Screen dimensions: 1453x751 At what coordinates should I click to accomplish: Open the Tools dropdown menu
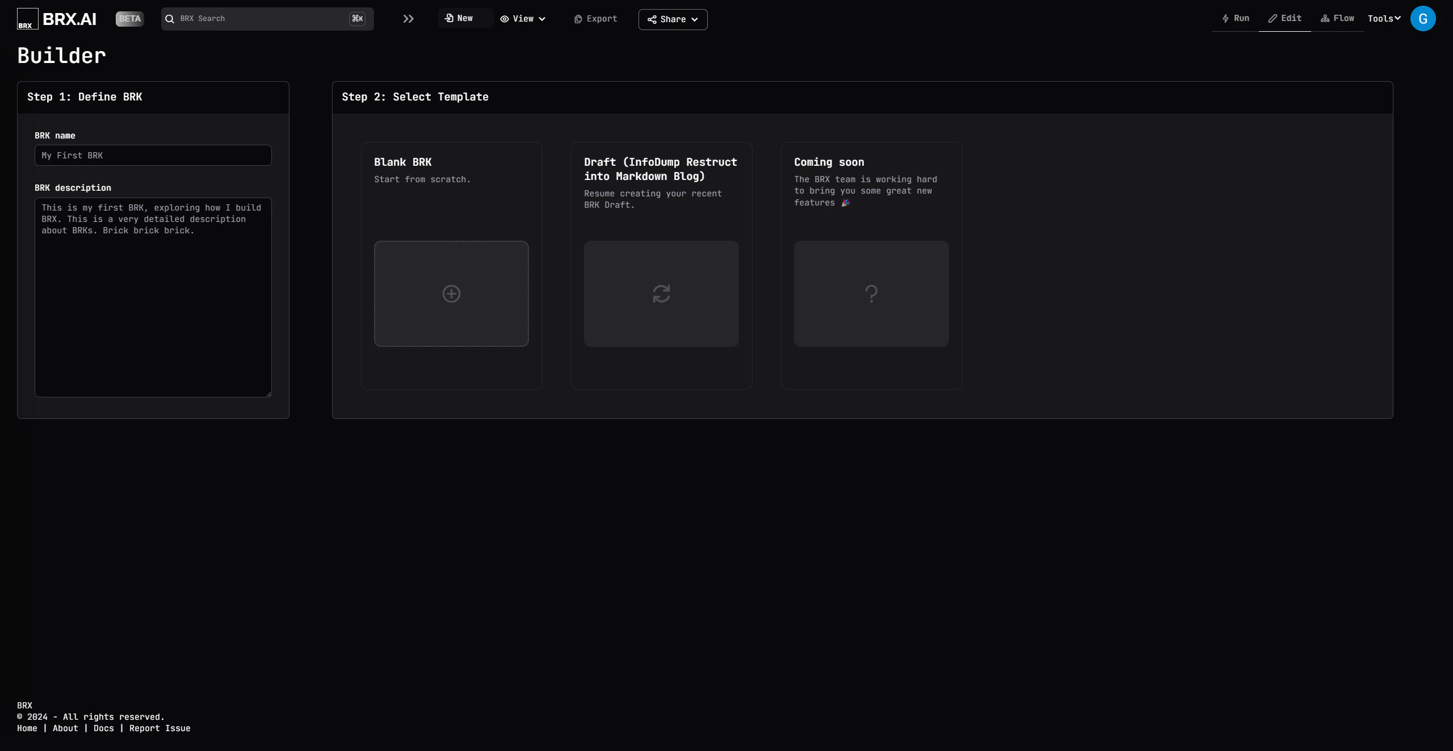[1384, 19]
